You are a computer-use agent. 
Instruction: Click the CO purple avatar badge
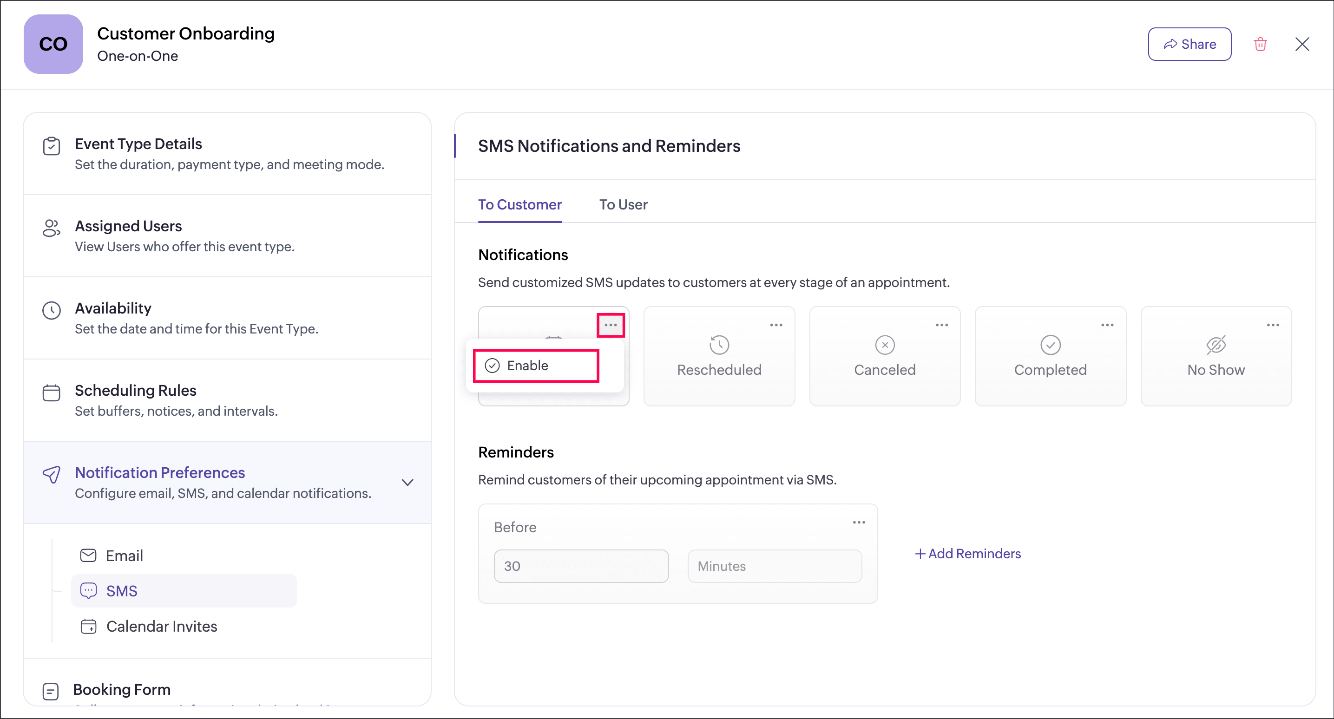53,44
